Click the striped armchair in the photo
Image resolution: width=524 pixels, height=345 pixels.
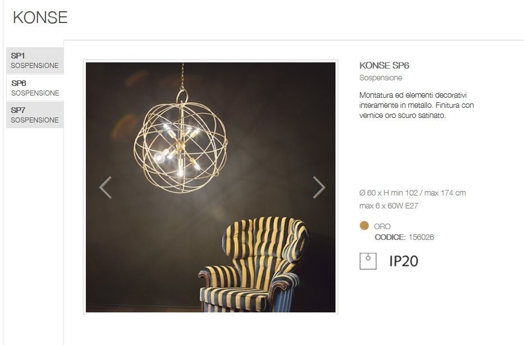point(254,264)
